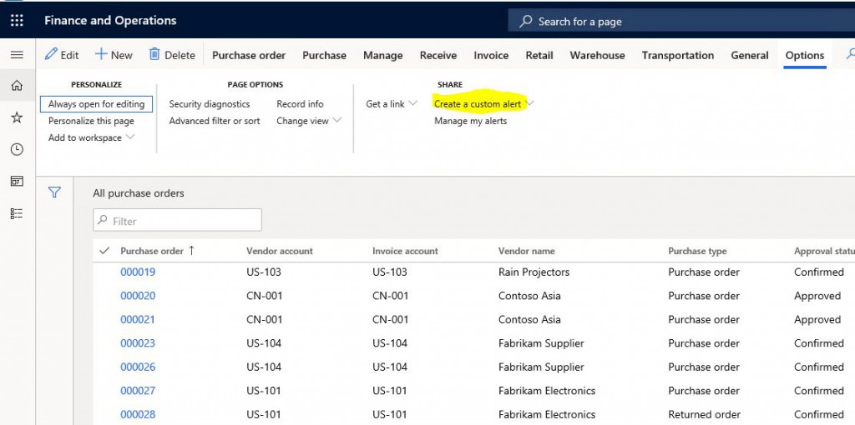Viewport: 855px width, 425px height.
Task: Click the Delete trash button
Action: [172, 55]
